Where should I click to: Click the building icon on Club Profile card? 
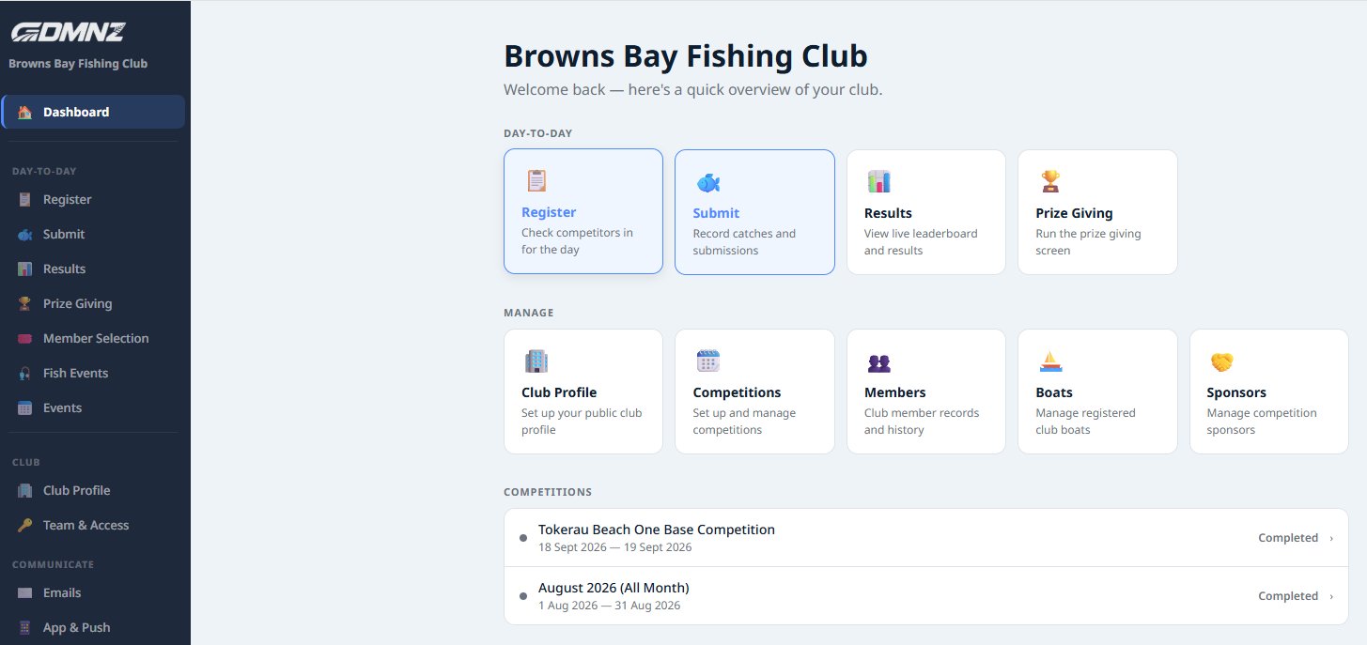click(x=536, y=361)
